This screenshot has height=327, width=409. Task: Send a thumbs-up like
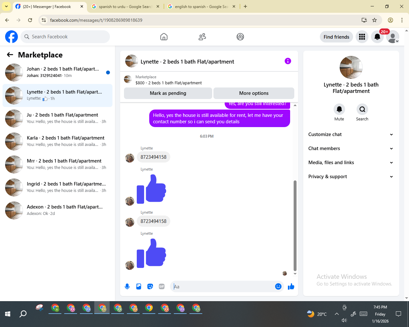[x=291, y=286]
